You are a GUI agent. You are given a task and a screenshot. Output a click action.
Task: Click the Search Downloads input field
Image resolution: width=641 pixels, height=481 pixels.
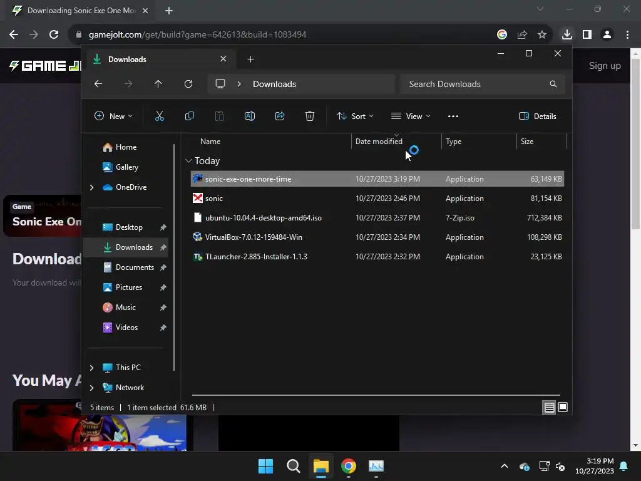tap(483, 84)
